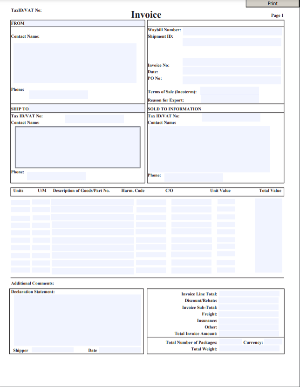The height and width of the screenshot is (387, 300).
Task: Click the FROM section Phone field
Action: coord(58,95)
